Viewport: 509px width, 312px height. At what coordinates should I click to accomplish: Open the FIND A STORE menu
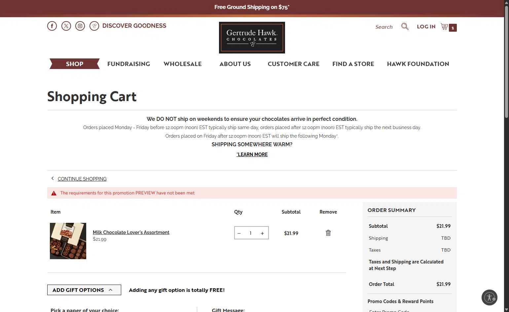pyautogui.click(x=353, y=64)
